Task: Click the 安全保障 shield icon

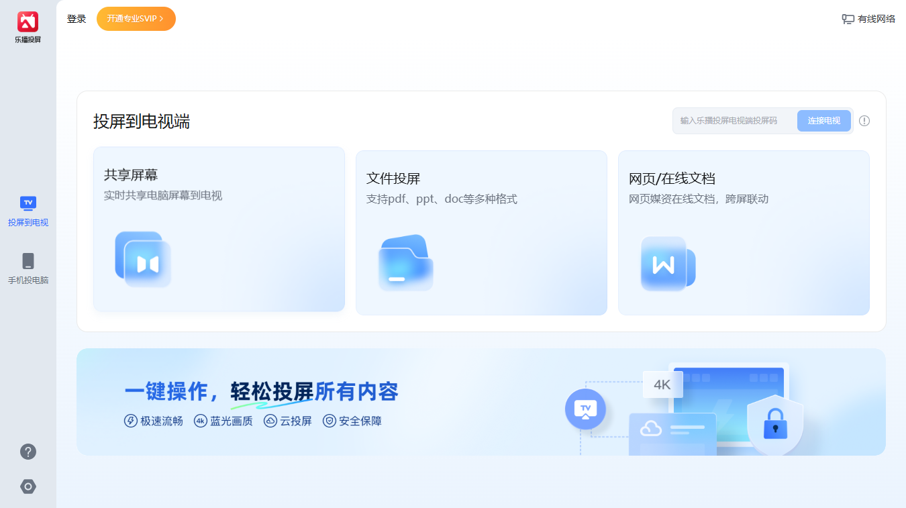Action: (330, 421)
